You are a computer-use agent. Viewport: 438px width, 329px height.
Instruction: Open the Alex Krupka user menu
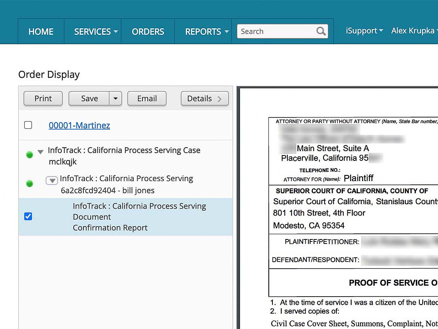[414, 31]
